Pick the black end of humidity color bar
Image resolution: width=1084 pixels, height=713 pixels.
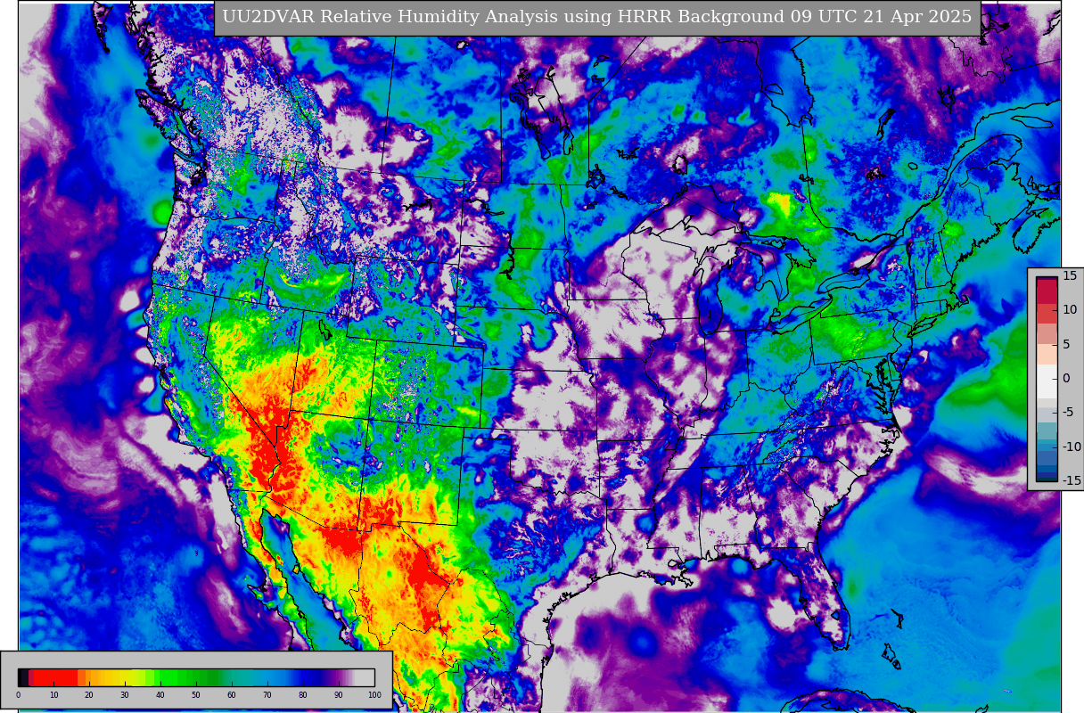[x=23, y=677]
